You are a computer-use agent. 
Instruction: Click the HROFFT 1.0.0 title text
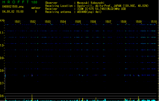(20, 2)
